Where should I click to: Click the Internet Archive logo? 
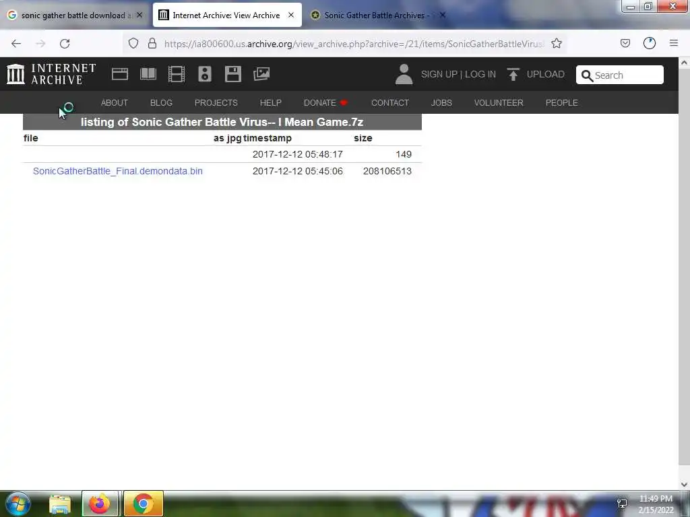pos(51,74)
